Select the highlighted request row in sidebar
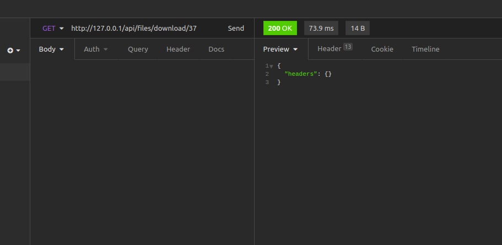This screenshot has height=245, width=502. [15, 72]
